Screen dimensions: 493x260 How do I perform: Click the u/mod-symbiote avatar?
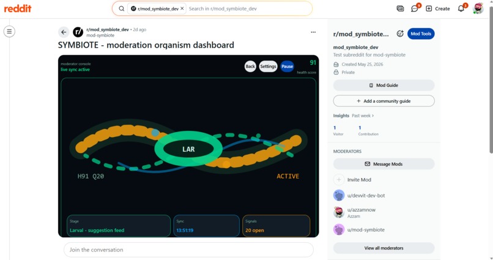point(339,229)
